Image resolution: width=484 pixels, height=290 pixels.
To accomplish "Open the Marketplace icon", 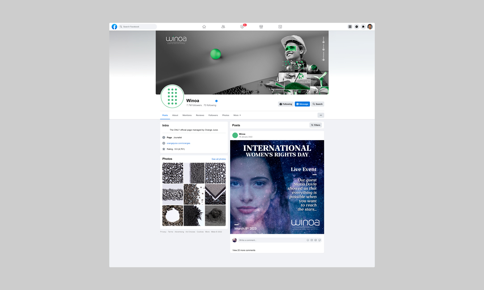I will (261, 27).
